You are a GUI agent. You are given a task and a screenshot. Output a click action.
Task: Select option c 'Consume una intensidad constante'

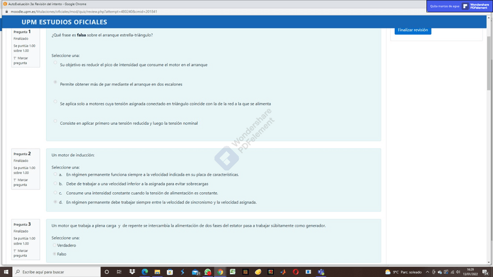pos(55,193)
